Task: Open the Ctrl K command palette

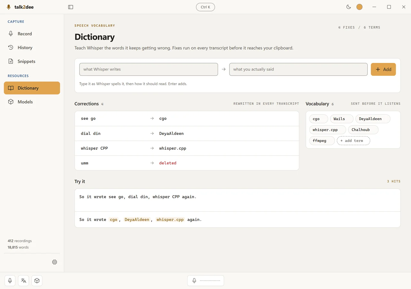Action: click(205, 7)
